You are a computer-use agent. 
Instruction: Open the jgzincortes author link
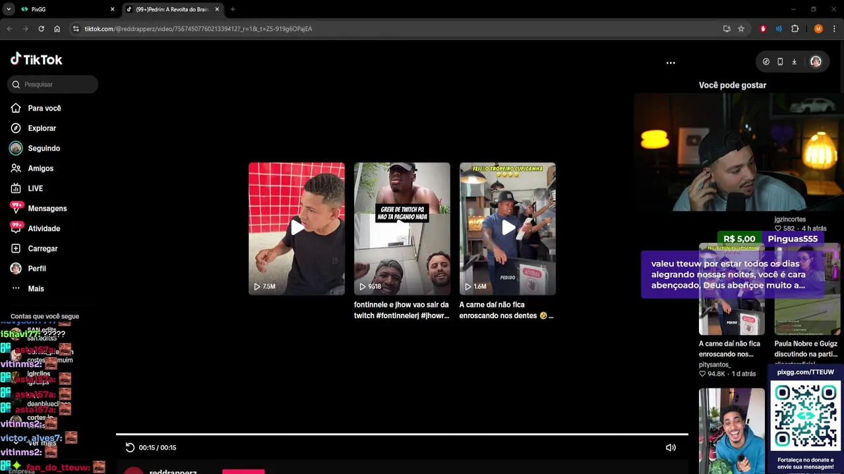tap(790, 219)
